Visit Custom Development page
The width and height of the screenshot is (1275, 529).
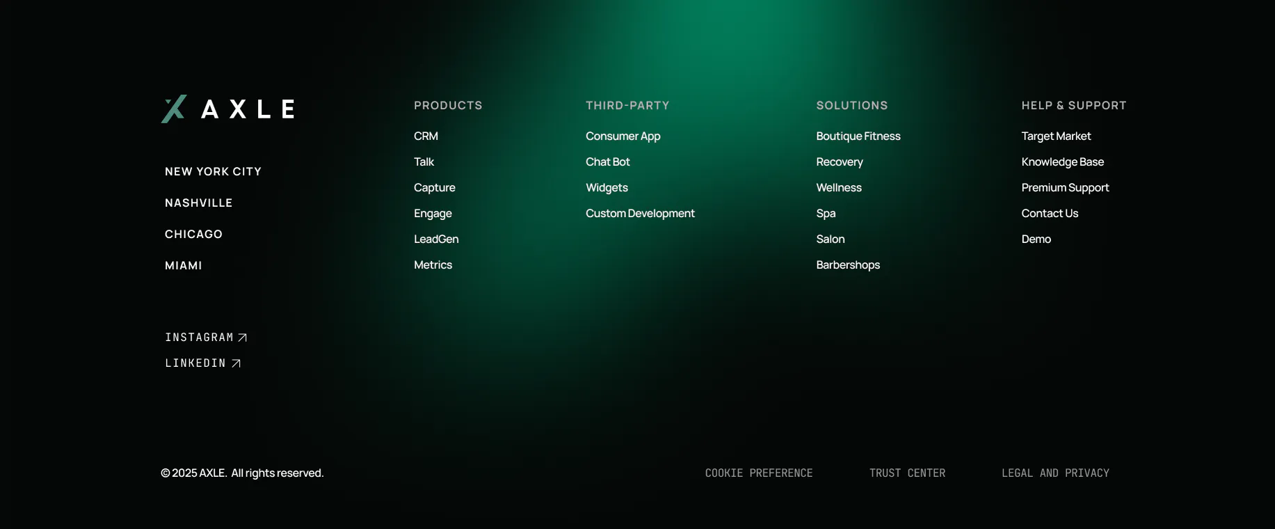(x=640, y=213)
